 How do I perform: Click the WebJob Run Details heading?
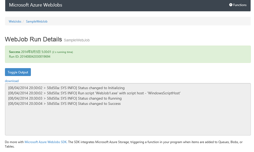33,40
